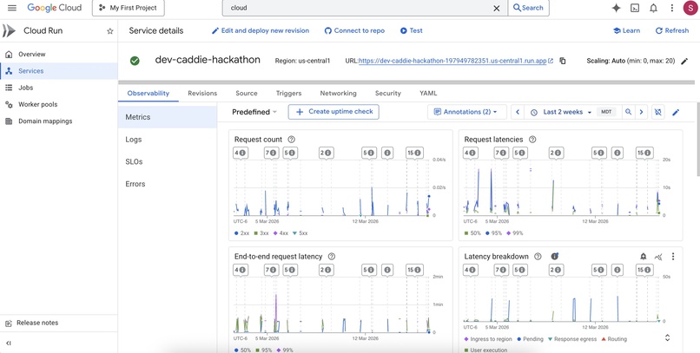Image resolution: width=700 pixels, height=353 pixels.
Task: Refresh the service details
Action: 672,30
